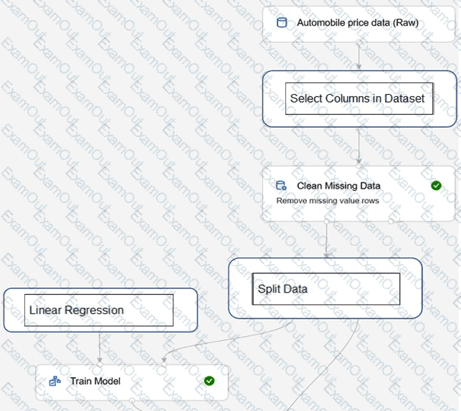Click the Train Model module icon
Image resolution: width=461 pixels, height=411 pixels.
tap(55, 381)
